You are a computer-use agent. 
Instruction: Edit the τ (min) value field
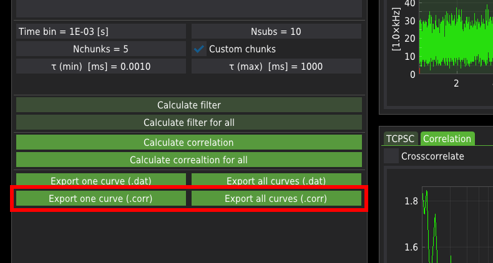point(100,66)
